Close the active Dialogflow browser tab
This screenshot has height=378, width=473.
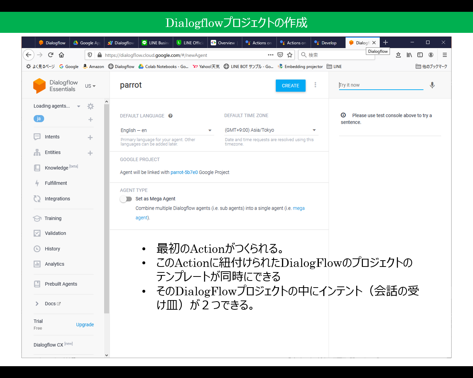(x=374, y=43)
